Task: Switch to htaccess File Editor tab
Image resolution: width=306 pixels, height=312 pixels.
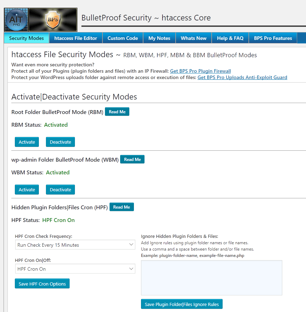Action: click(76, 38)
